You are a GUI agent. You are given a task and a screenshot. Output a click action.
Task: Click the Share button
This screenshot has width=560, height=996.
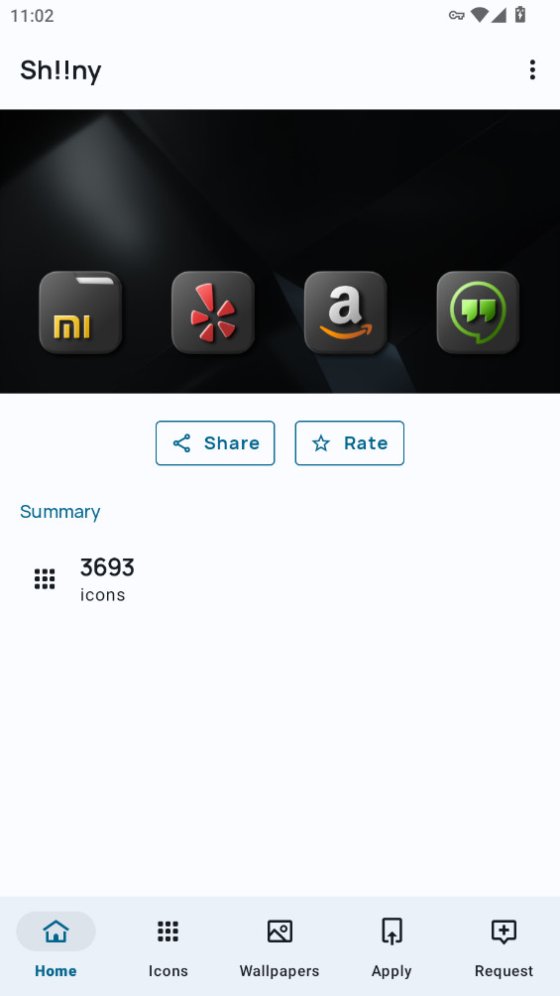tap(215, 442)
